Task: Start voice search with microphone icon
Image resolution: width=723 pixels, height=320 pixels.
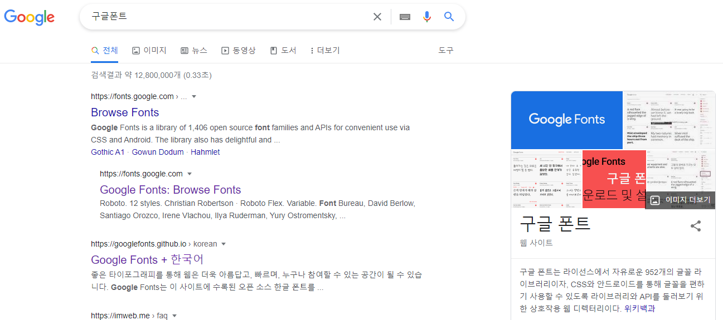Action: (427, 17)
